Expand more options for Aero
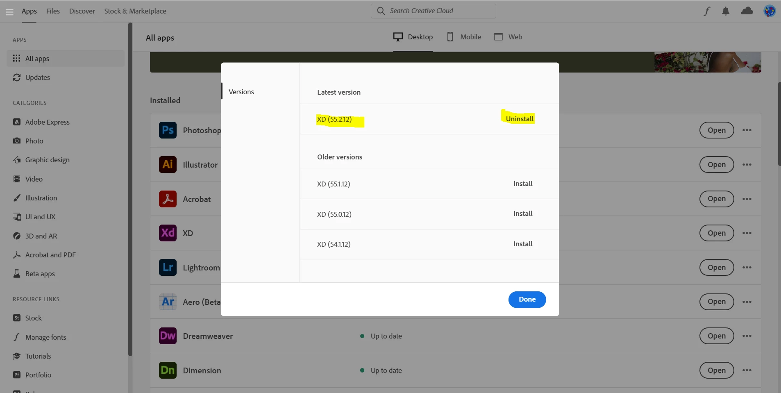 point(747,302)
